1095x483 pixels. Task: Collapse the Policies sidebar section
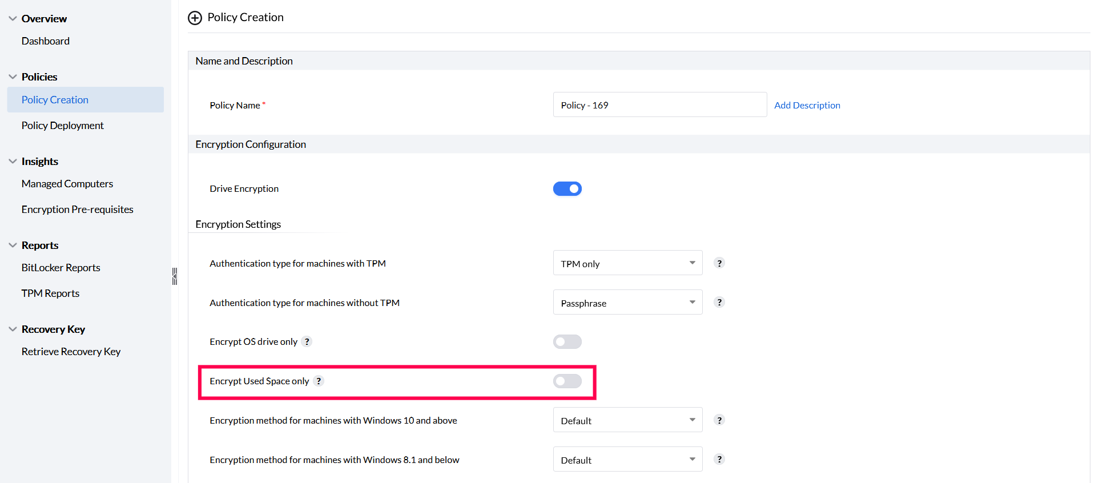(x=13, y=77)
